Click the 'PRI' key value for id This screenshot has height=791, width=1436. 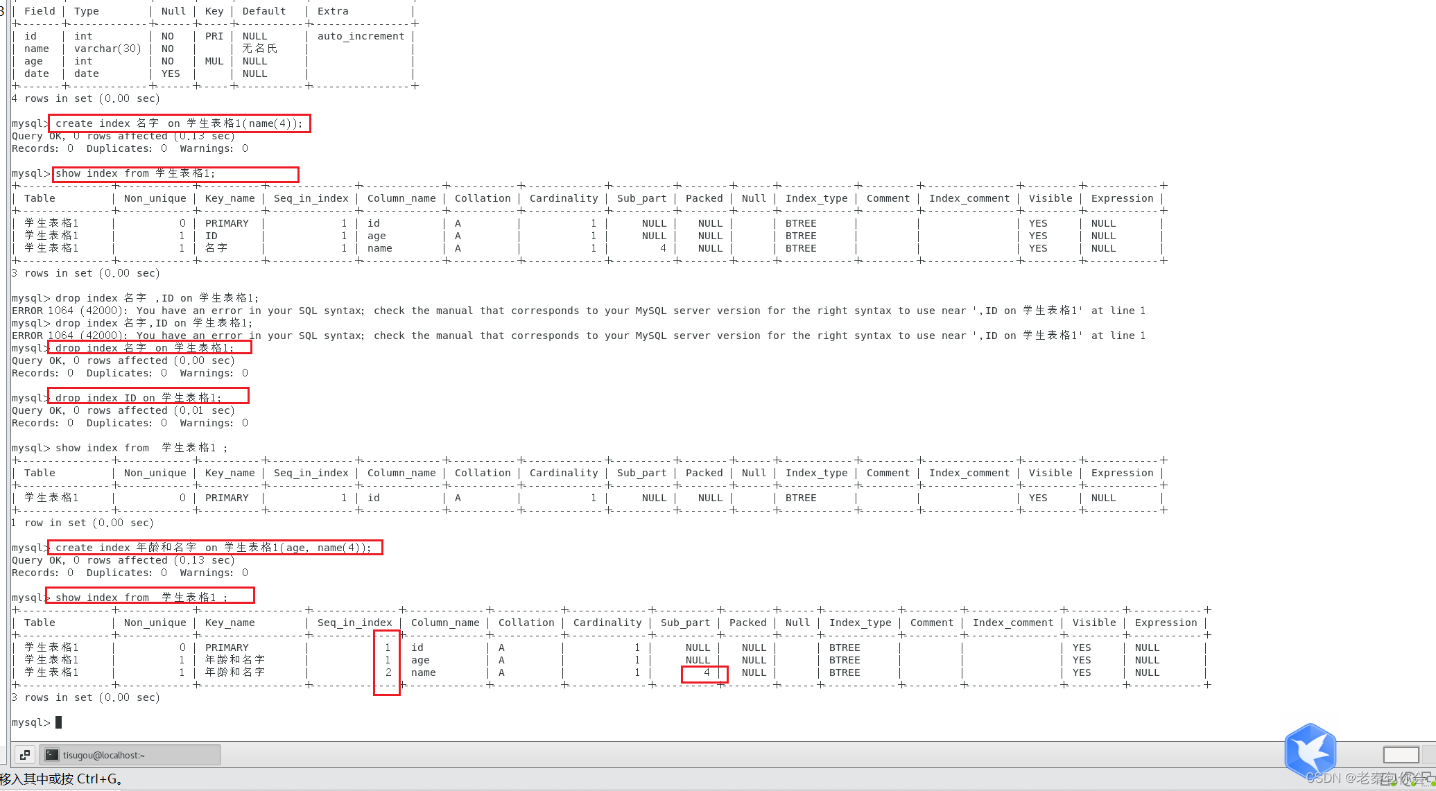(x=214, y=36)
